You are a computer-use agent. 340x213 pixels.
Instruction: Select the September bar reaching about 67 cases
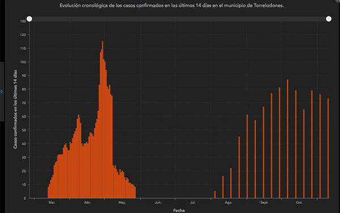(263, 152)
